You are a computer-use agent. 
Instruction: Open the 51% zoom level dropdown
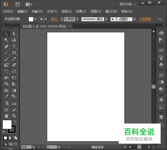pyautogui.click(x=33, y=147)
